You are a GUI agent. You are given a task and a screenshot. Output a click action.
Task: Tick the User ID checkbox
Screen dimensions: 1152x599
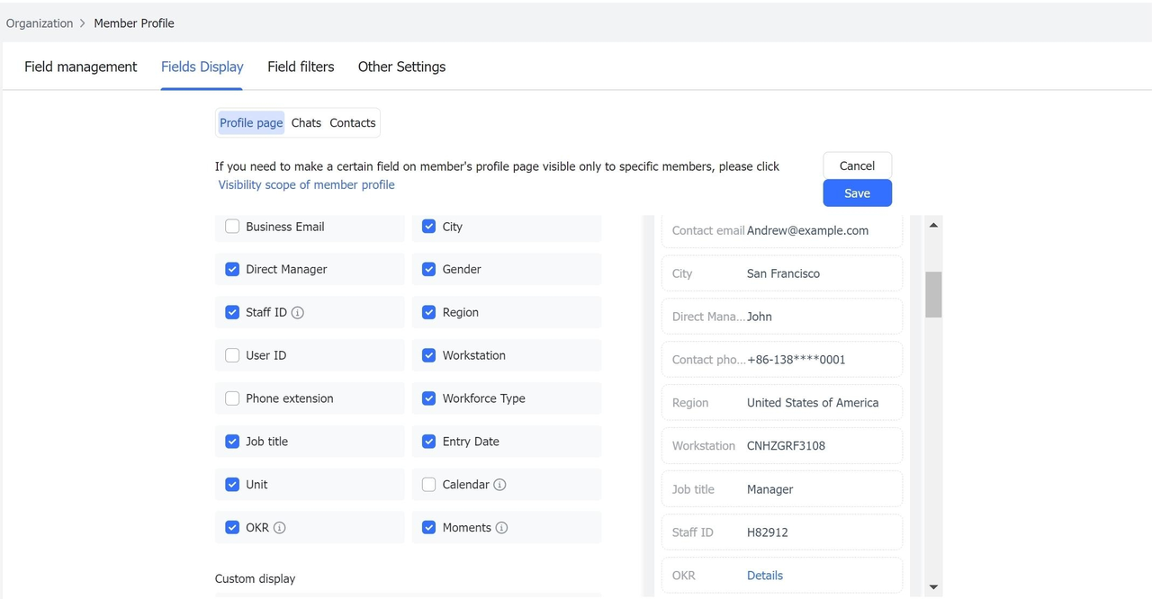coord(232,355)
